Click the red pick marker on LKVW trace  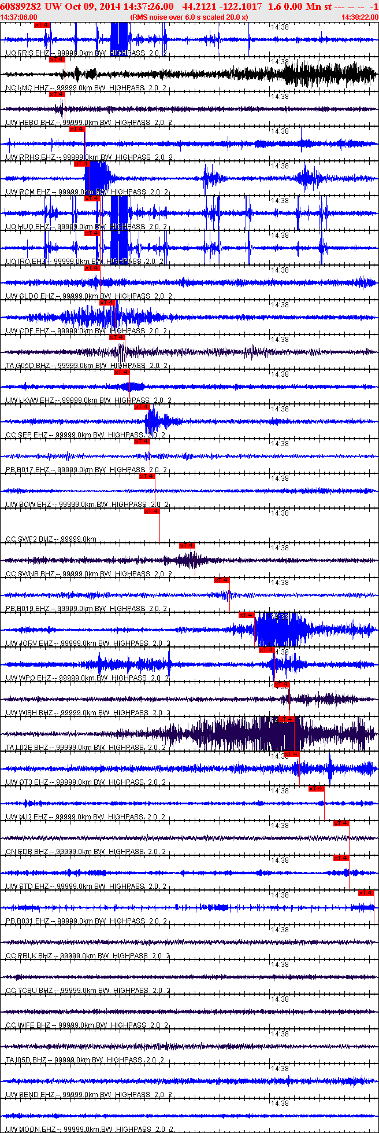(x=122, y=372)
